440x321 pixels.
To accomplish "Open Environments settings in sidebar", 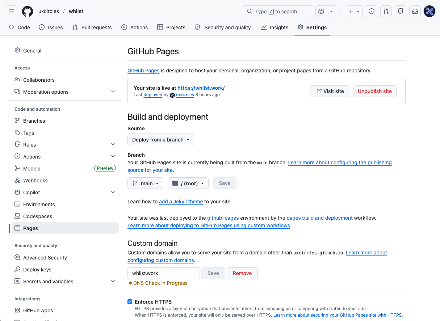I will point(65,204).
